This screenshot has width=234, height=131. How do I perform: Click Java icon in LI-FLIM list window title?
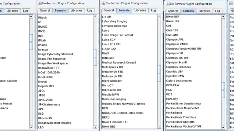pos(103,3)
